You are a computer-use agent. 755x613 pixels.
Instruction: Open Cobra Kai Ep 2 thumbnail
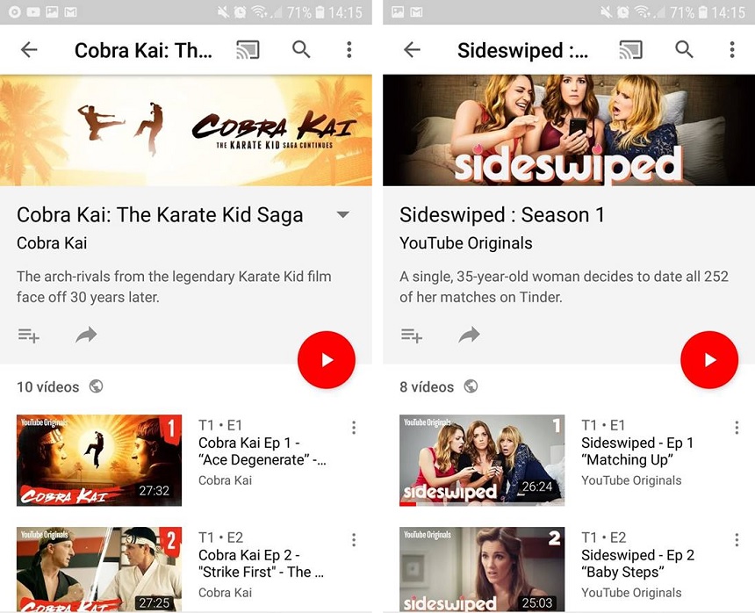[99, 569]
